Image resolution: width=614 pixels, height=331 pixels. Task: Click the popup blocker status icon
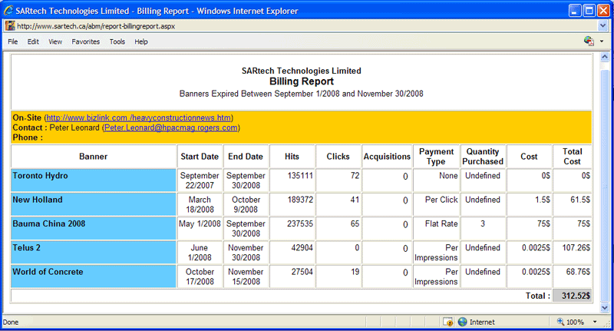pos(448,322)
